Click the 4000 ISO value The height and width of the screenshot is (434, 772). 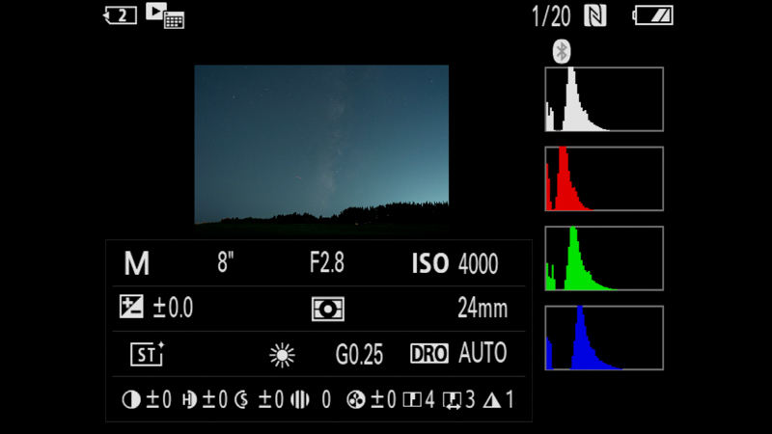coord(478,263)
